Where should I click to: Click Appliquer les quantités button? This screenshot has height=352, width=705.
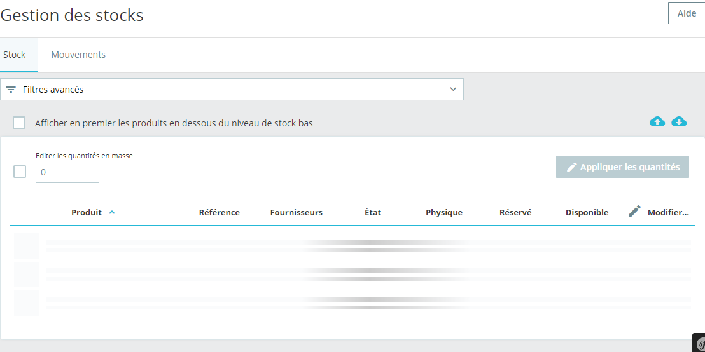(x=622, y=167)
